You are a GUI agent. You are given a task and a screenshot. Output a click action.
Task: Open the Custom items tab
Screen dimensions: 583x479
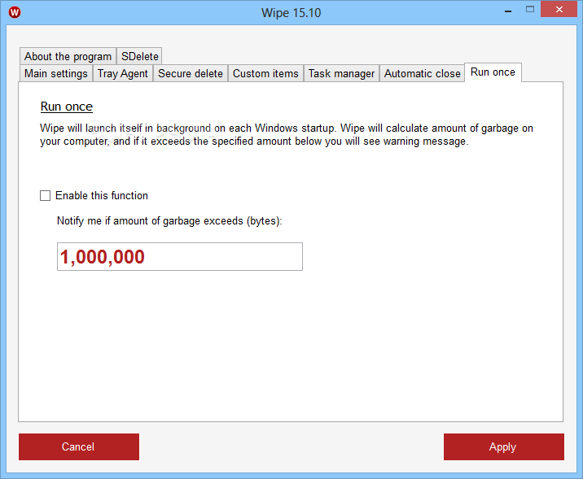[x=265, y=73]
